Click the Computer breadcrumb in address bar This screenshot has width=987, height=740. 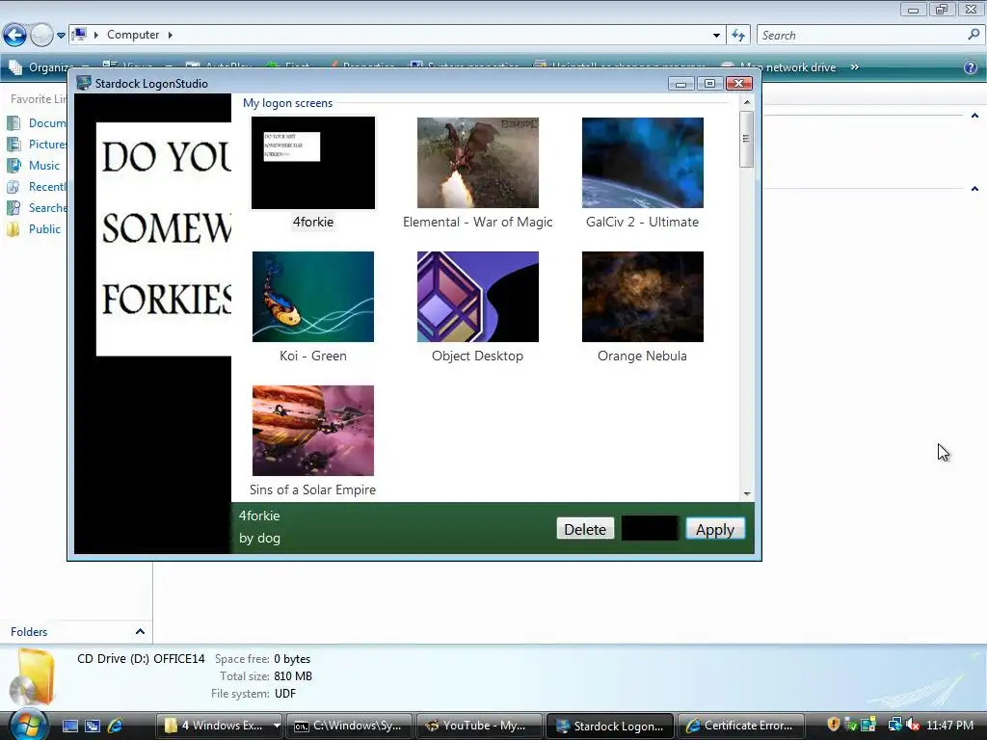pyautogui.click(x=133, y=35)
